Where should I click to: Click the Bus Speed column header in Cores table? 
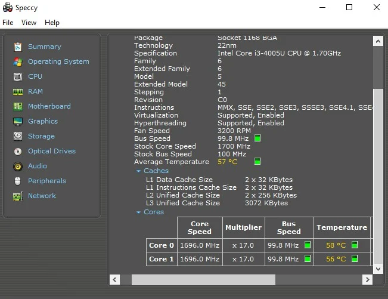point(289,227)
